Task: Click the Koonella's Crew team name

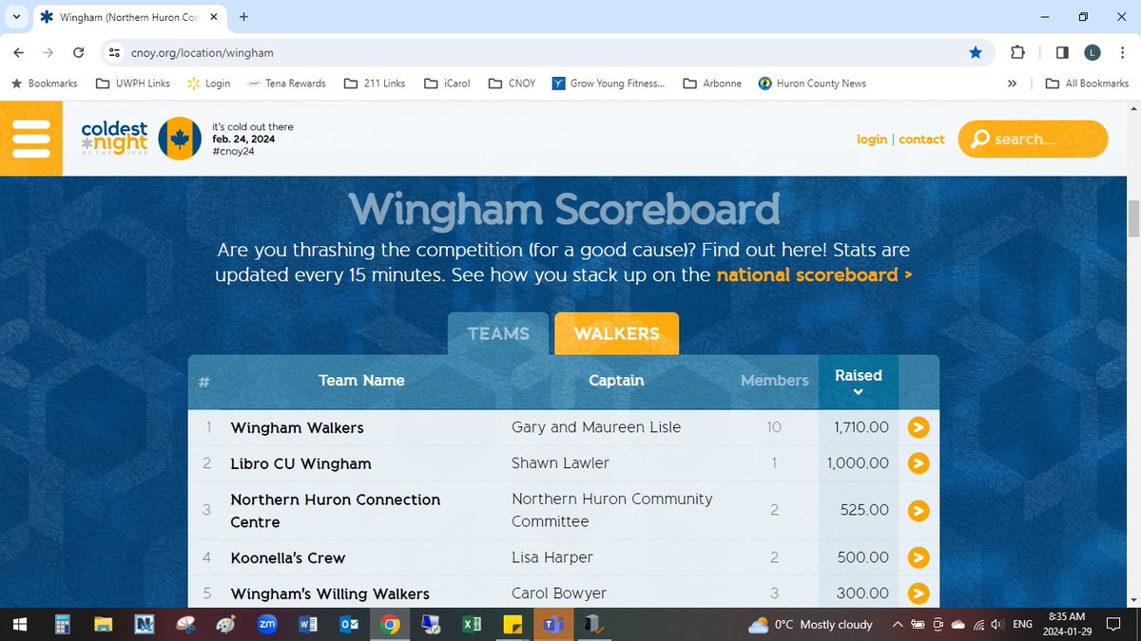Action: pos(288,557)
